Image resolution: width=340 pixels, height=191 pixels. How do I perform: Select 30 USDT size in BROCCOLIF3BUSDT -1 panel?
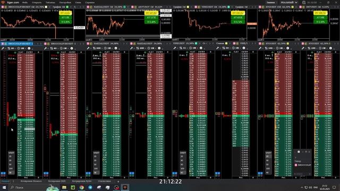click(x=11, y=160)
